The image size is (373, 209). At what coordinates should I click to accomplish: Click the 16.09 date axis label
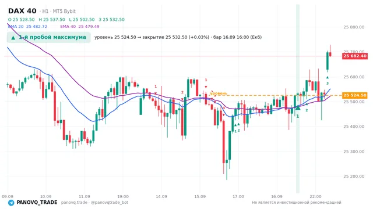coord(277,196)
